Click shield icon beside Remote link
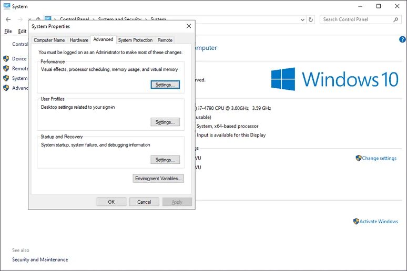407x271 pixels. pyautogui.click(x=6, y=68)
